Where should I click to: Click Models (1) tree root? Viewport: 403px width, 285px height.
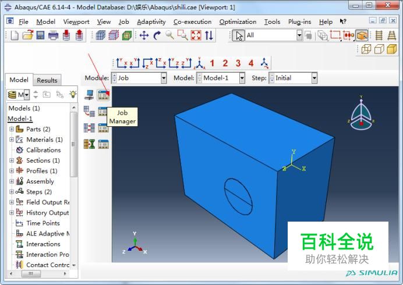tap(24, 108)
